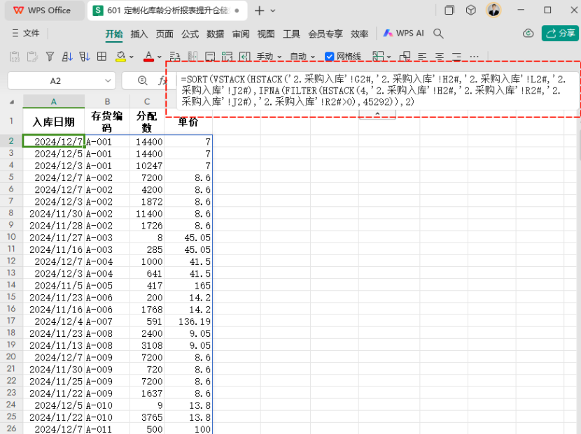This screenshot has width=581, height=434.
Task: Open the 公式 ribbon tab
Action: coord(190,34)
